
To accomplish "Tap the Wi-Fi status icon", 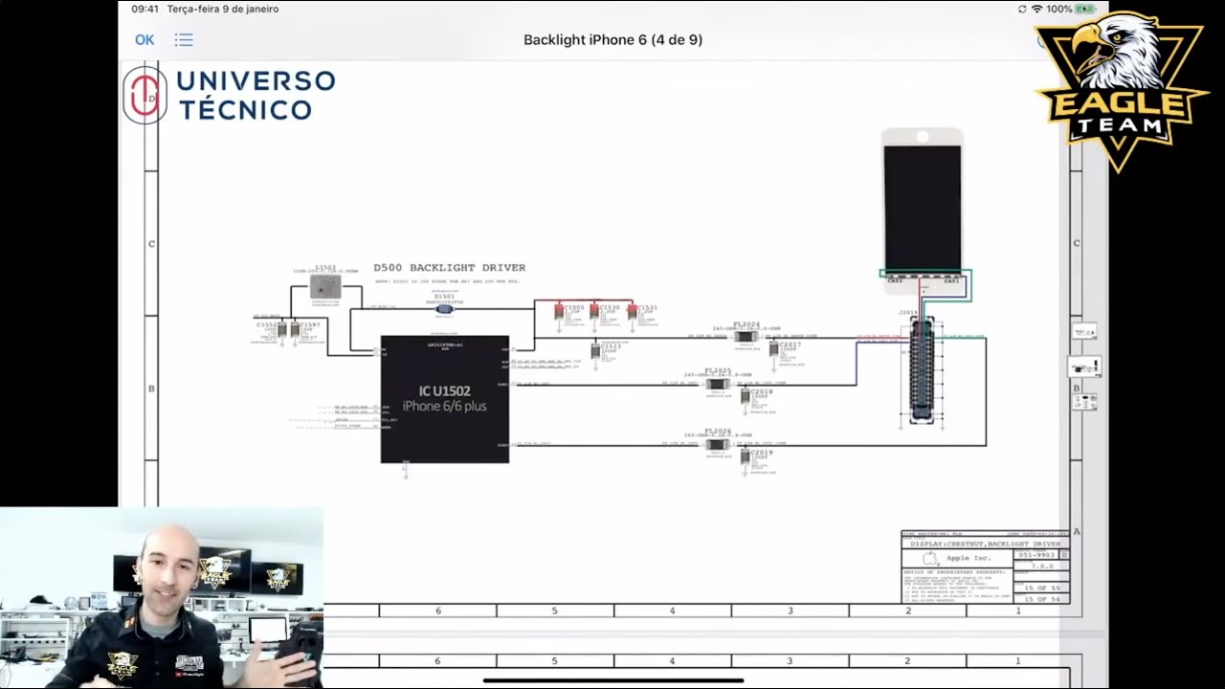I will 1036,9.
